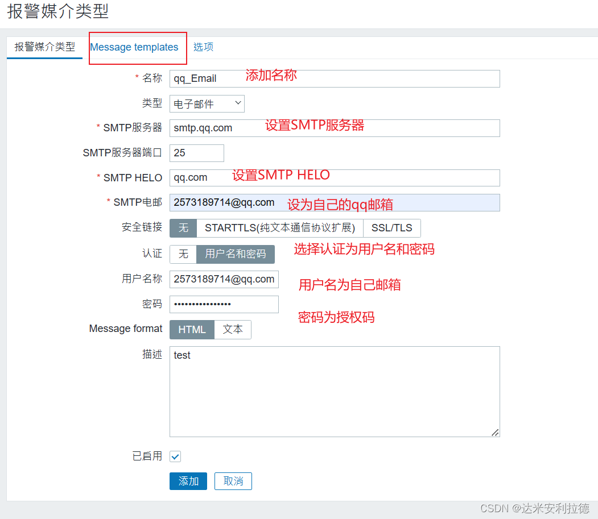This screenshot has height=519, width=598.
Task: Switch to the 选项 tab
Action: click(x=203, y=47)
